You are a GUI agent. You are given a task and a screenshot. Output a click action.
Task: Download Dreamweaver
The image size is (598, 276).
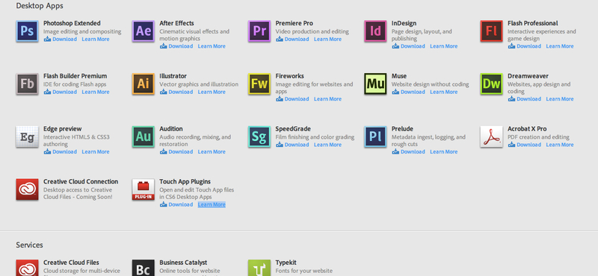(525, 99)
